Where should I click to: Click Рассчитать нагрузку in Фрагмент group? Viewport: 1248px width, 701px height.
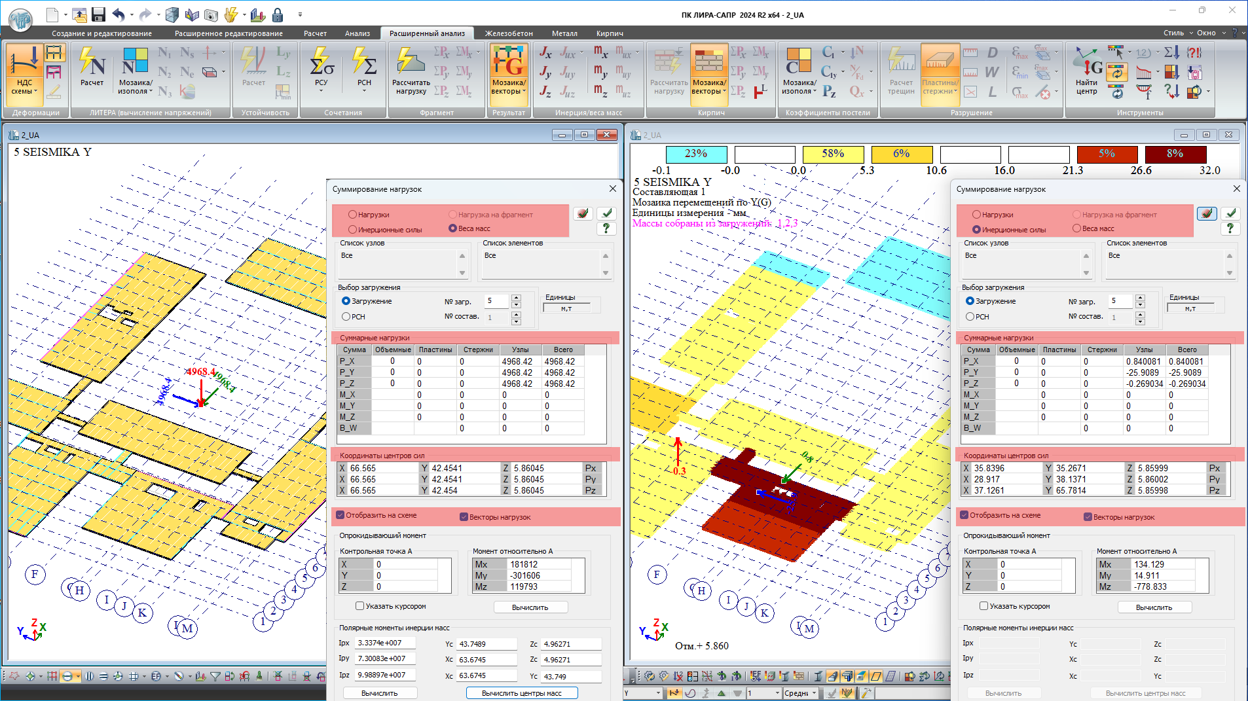411,71
